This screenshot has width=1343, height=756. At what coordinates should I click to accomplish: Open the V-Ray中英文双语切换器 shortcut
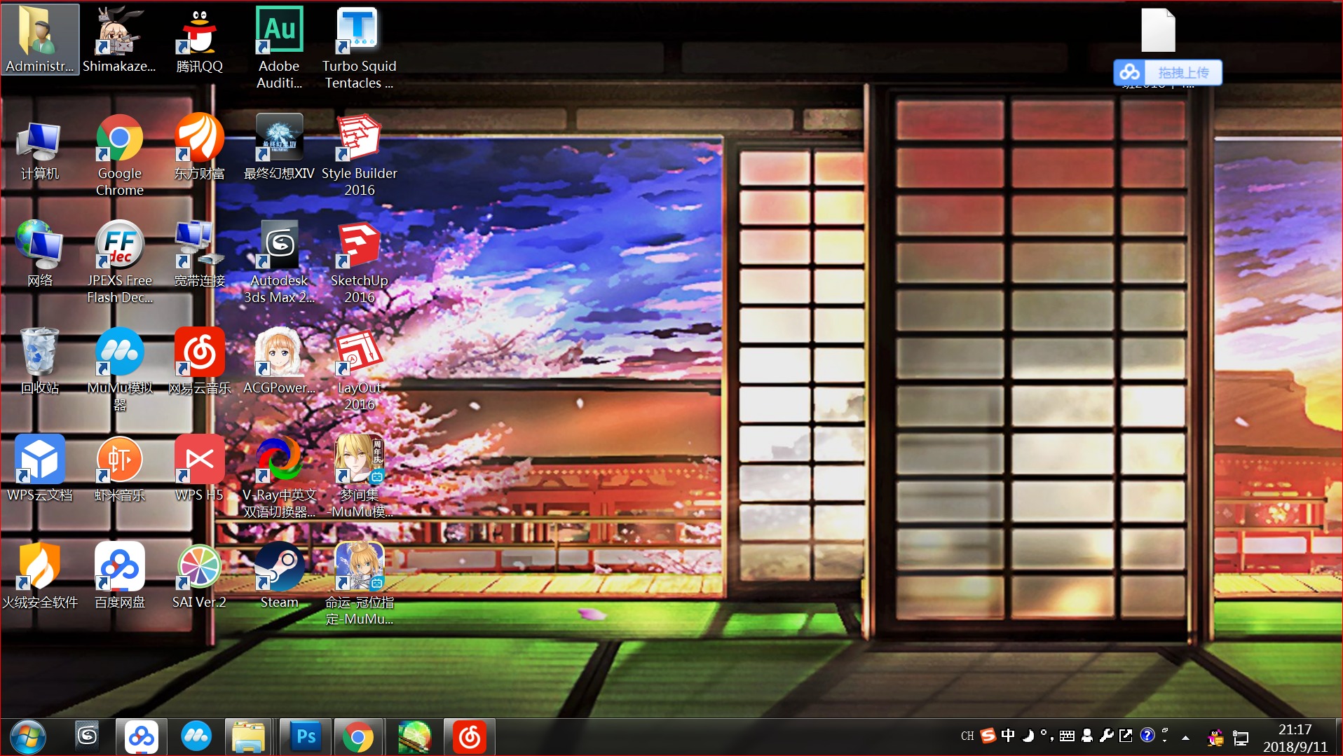280,477
